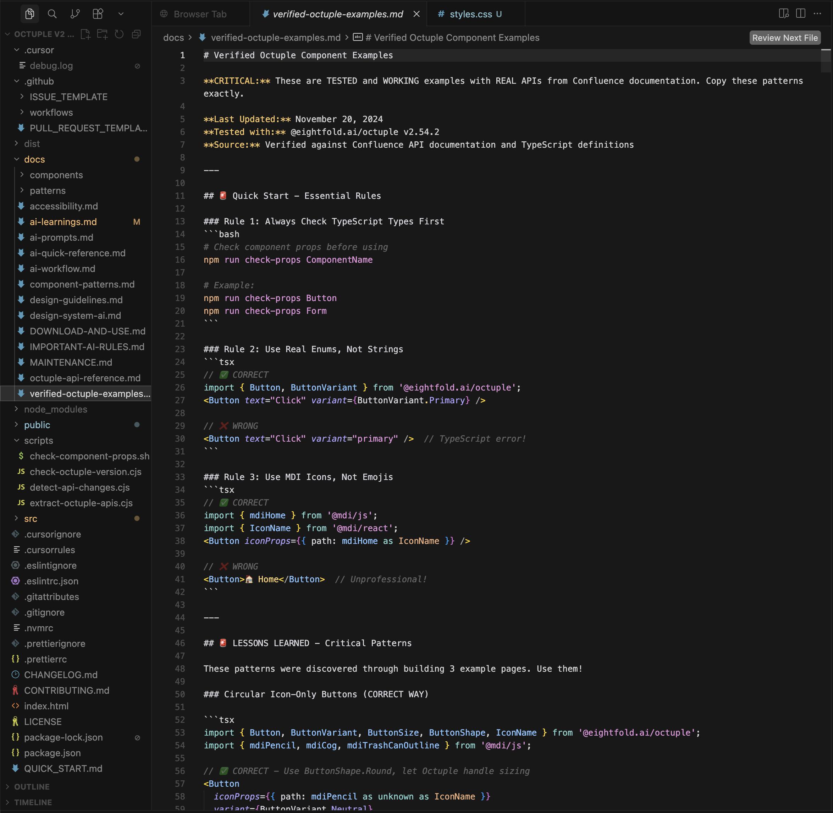
Task: Open the editor more actions menu
Action: point(817,13)
